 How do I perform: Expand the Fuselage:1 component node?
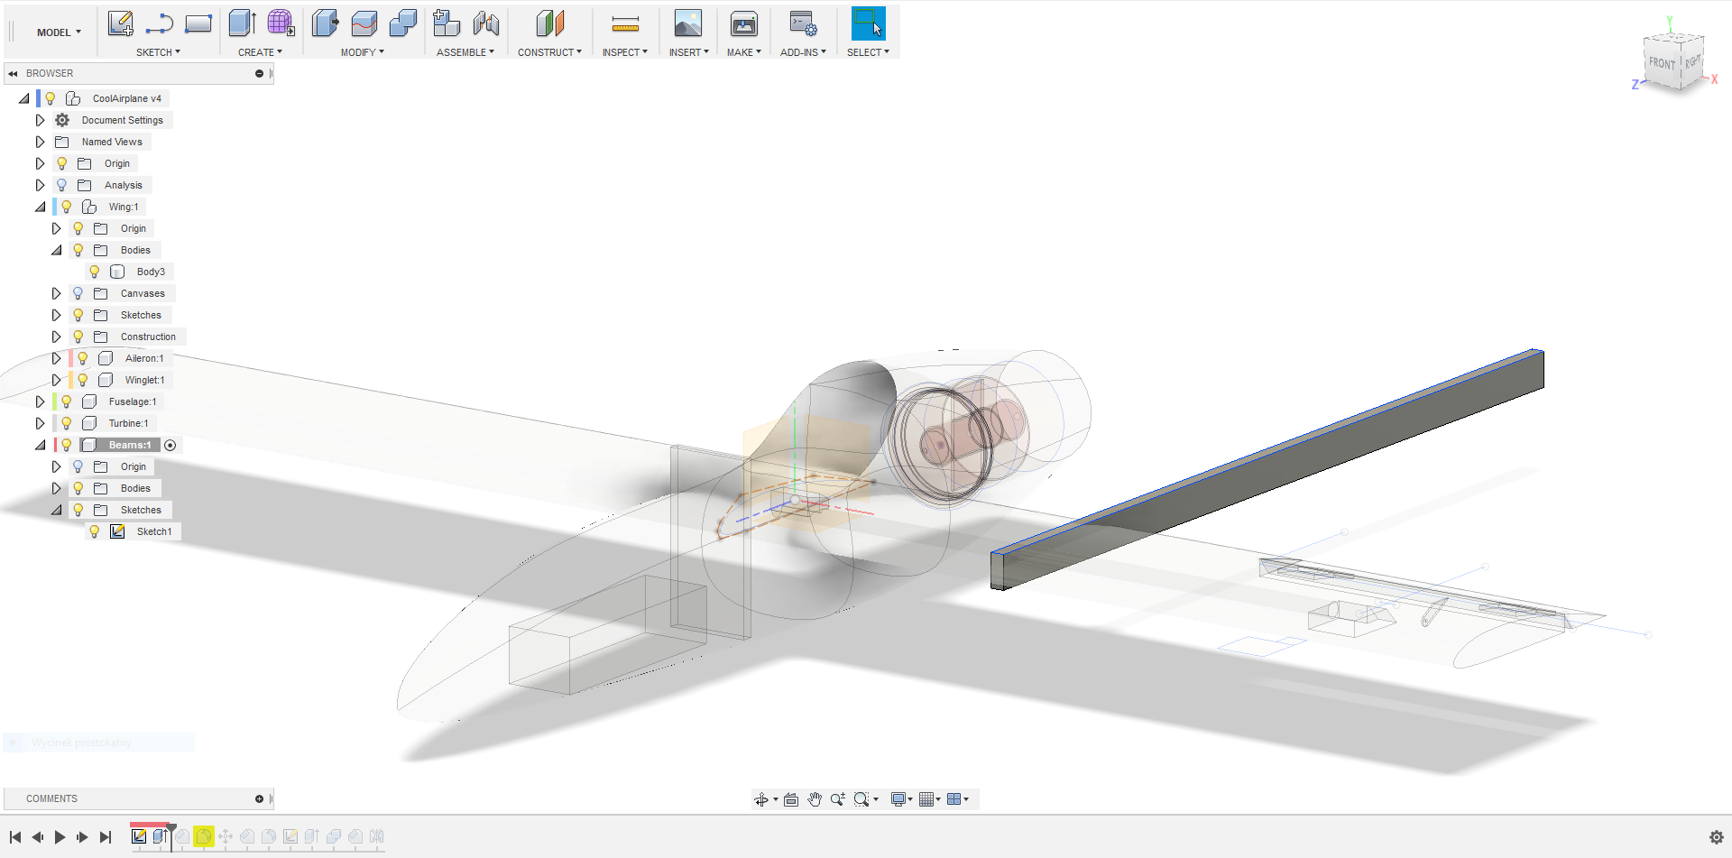(40, 401)
